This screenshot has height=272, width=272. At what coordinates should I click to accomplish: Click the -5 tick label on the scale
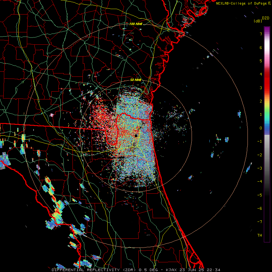[x=260, y=195]
